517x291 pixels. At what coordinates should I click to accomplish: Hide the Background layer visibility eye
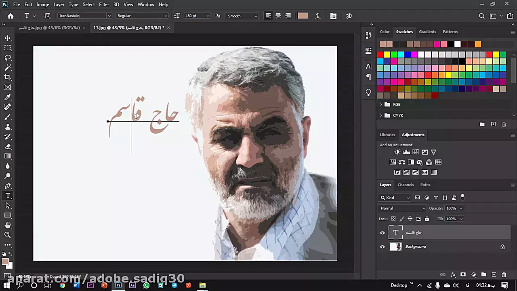(x=382, y=247)
